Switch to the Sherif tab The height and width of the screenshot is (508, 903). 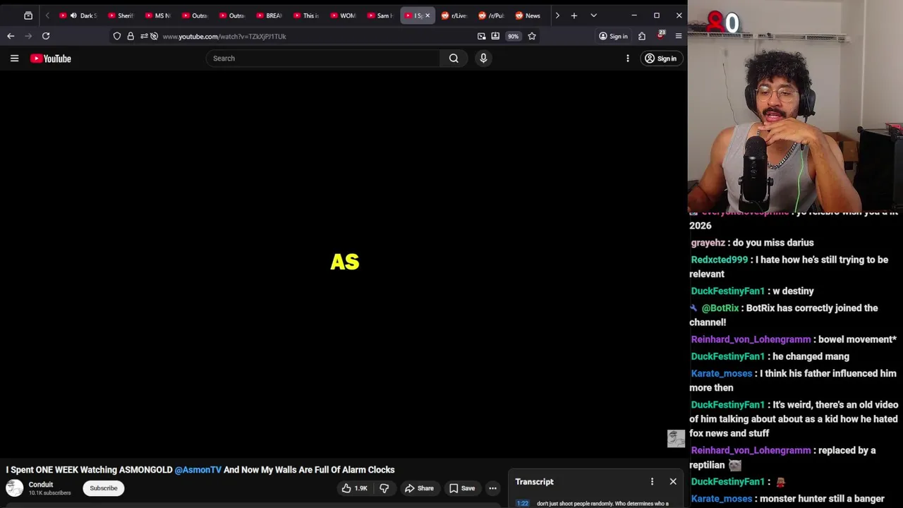(121, 16)
